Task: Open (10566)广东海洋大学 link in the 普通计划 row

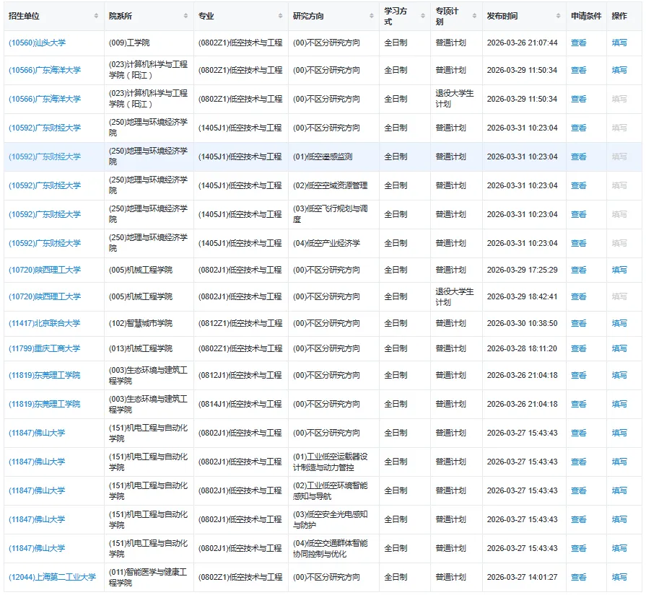Action: click(45, 70)
